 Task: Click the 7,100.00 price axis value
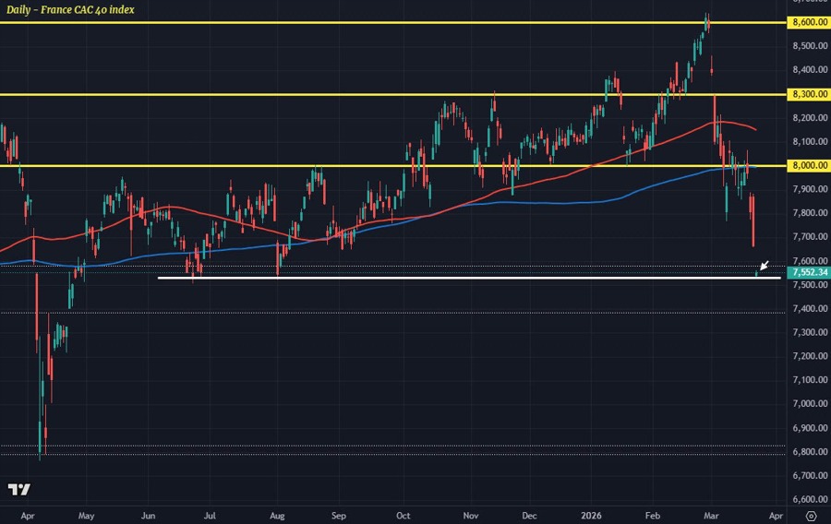point(810,380)
